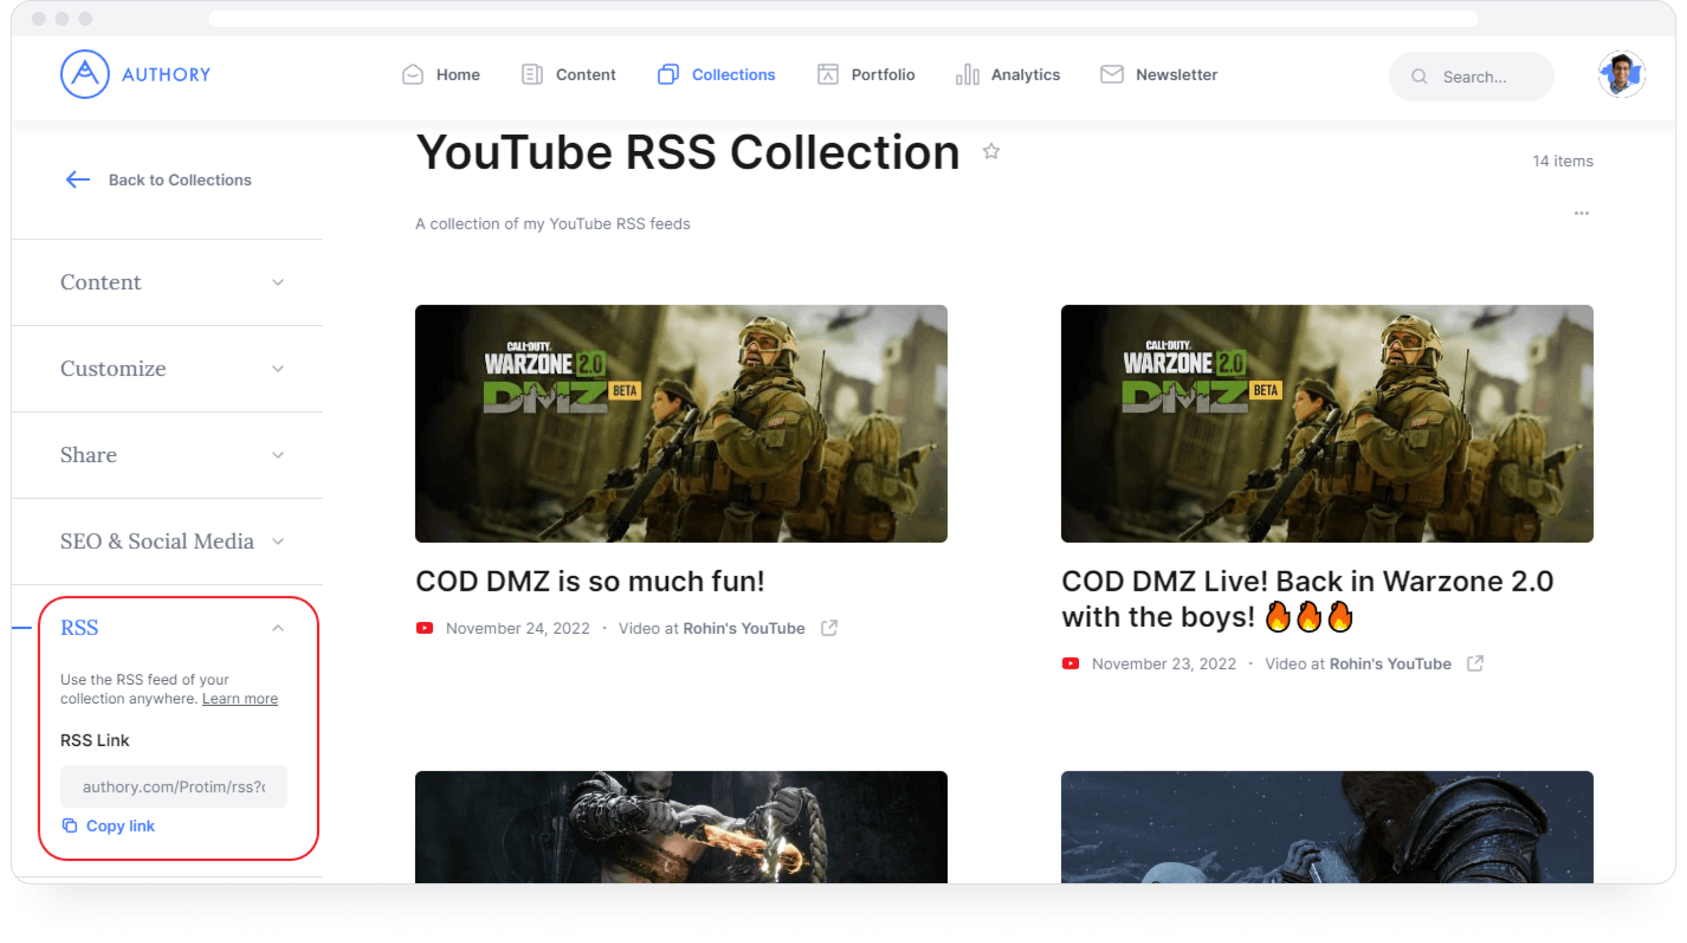Click Learn more about RSS feeds
1687x943 pixels.
(238, 698)
